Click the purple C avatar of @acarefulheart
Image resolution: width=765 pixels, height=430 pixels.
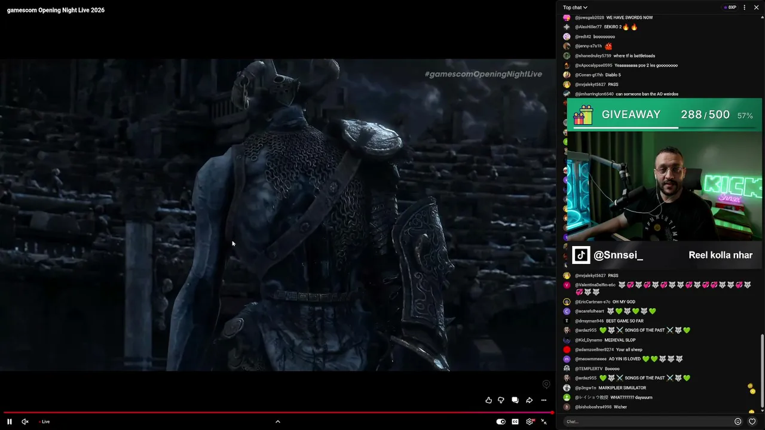(567, 311)
